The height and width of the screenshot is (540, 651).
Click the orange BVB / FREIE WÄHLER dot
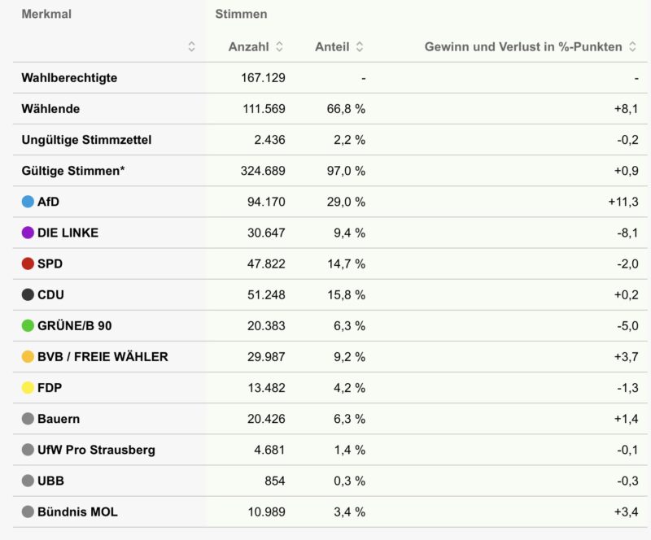(28, 356)
